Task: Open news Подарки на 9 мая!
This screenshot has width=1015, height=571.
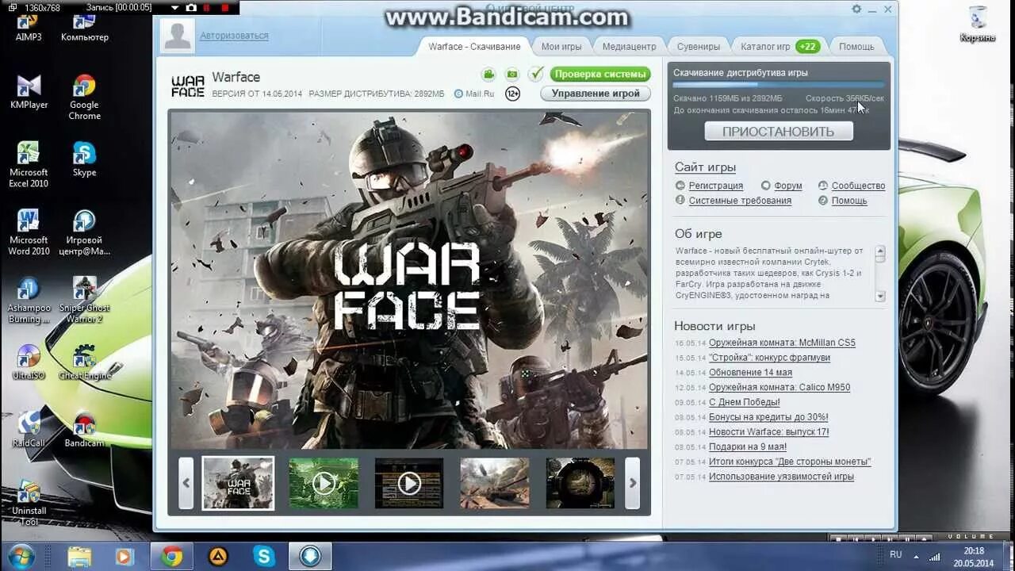Action: tap(748, 447)
